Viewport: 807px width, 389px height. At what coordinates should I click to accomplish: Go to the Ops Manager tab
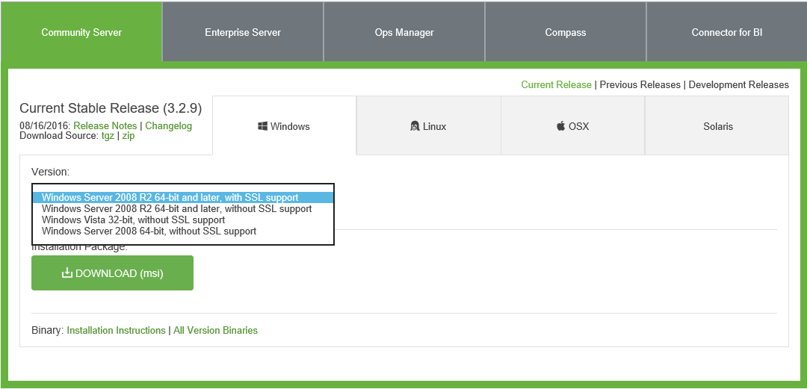[404, 32]
